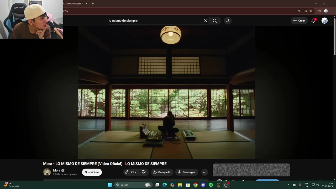
Task: Switch to Google Chrome in taskbar
Action: pyautogui.click(x=195, y=185)
